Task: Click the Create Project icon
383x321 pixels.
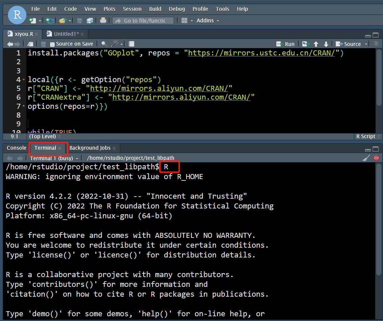Action: tap(49, 21)
